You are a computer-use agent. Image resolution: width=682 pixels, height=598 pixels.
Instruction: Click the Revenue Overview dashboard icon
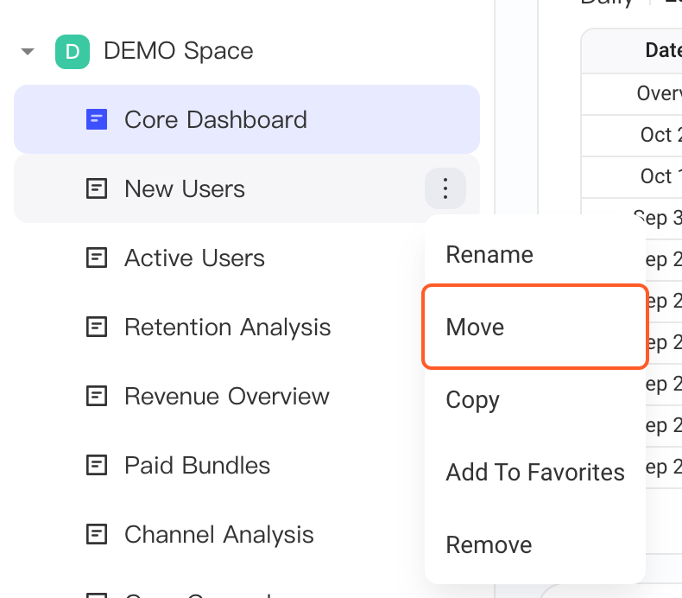point(97,396)
